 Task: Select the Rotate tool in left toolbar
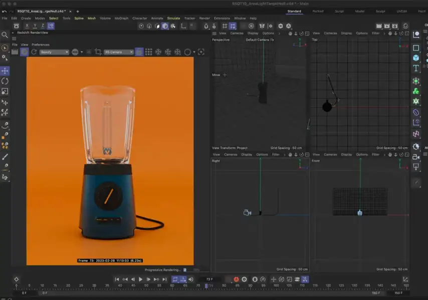(5, 81)
